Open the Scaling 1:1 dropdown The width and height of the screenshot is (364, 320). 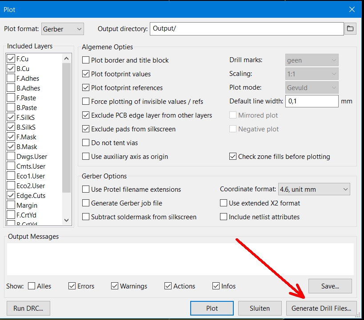(x=312, y=74)
